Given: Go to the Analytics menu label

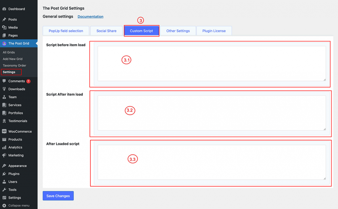Looking at the screenshot, I should pos(15,147).
